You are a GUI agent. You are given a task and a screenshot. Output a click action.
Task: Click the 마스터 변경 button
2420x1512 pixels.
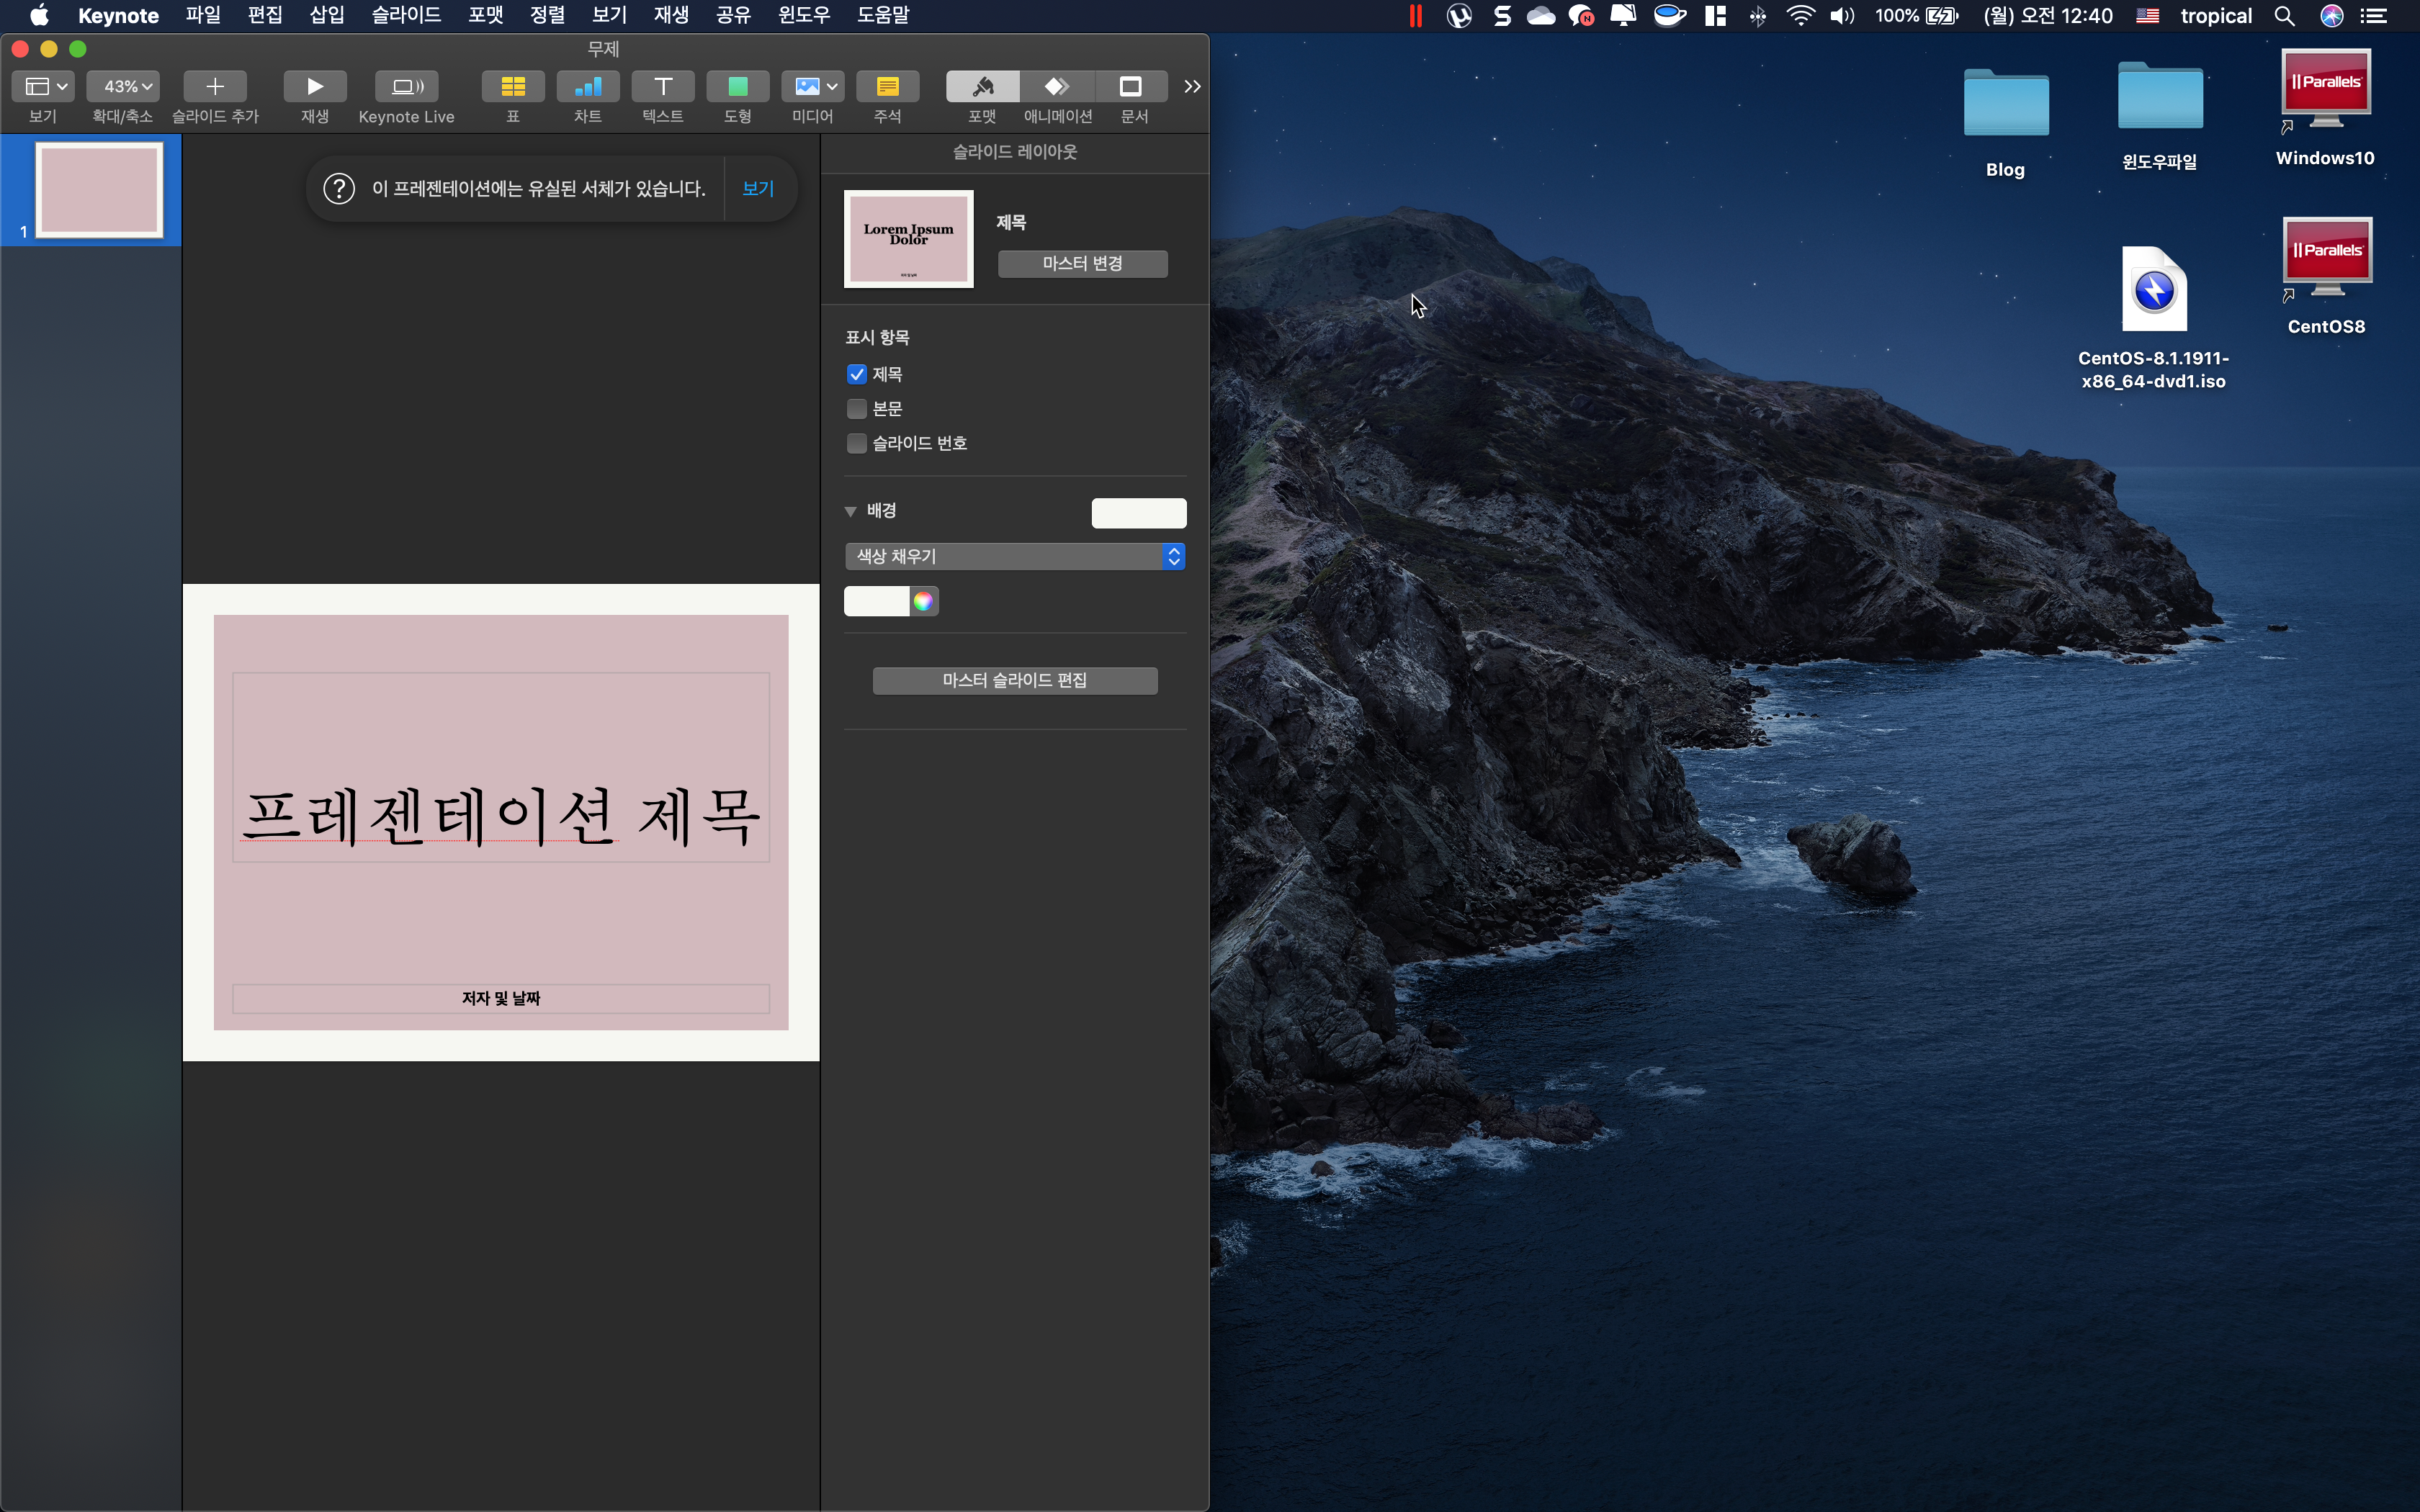click(x=1082, y=263)
